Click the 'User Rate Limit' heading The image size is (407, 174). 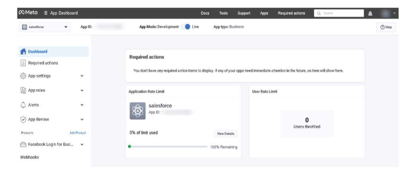pos(264,92)
